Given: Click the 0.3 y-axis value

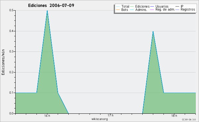Looking at the screenshot, I should coord(11,51).
